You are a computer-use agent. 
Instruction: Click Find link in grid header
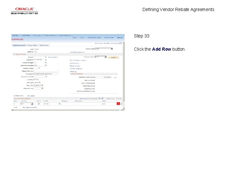(90, 99)
